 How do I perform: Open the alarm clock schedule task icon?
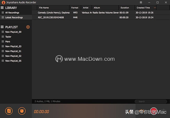pyautogui.click(x=22, y=111)
